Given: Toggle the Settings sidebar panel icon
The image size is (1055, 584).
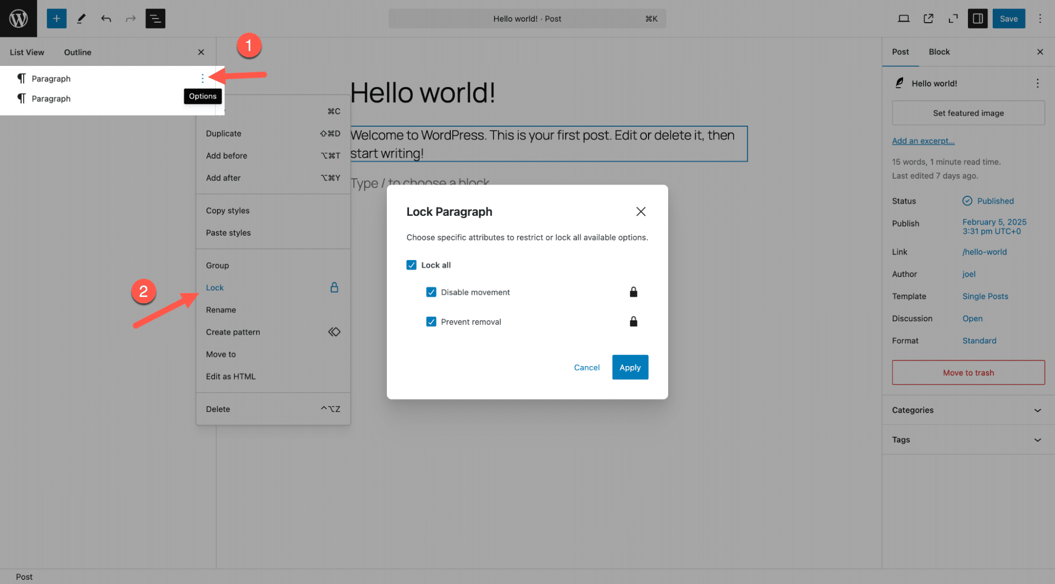Looking at the screenshot, I should pyautogui.click(x=977, y=18).
